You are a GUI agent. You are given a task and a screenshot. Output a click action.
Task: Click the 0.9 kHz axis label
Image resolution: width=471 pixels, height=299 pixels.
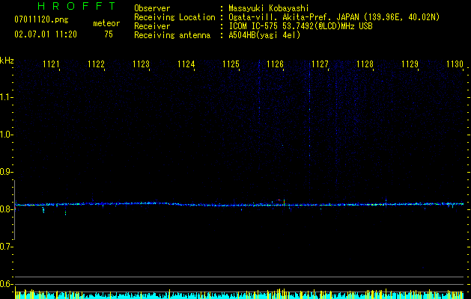pyautogui.click(x=6, y=172)
